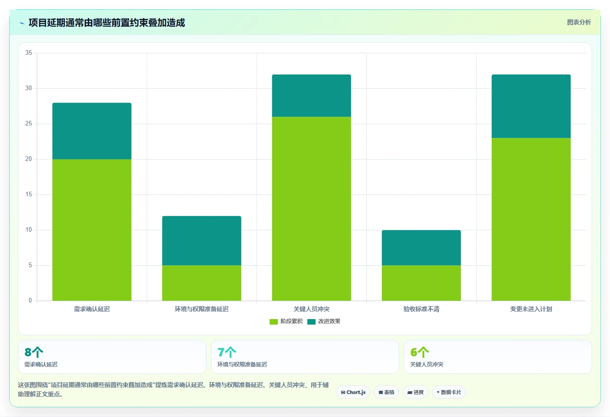This screenshot has width=610, height=417.
Task: Click the x-axis label 验收标准不清
Action: pos(422,309)
